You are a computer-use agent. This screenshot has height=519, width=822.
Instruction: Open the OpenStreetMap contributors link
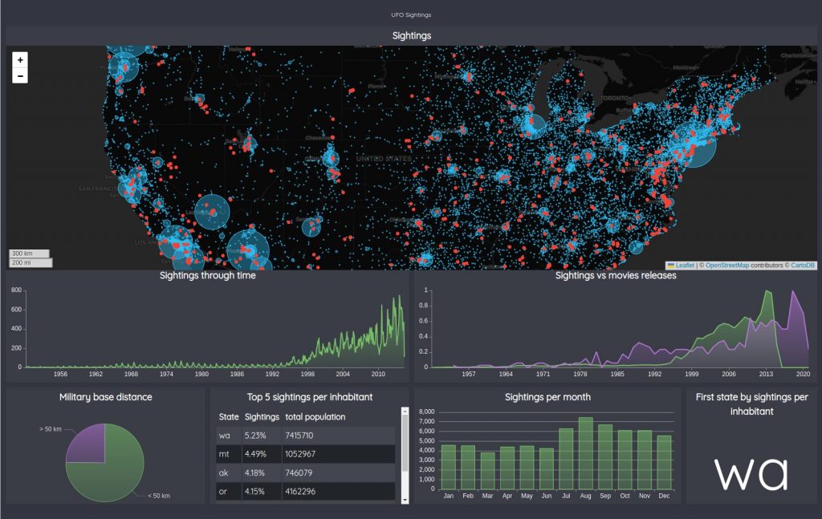[726, 266]
